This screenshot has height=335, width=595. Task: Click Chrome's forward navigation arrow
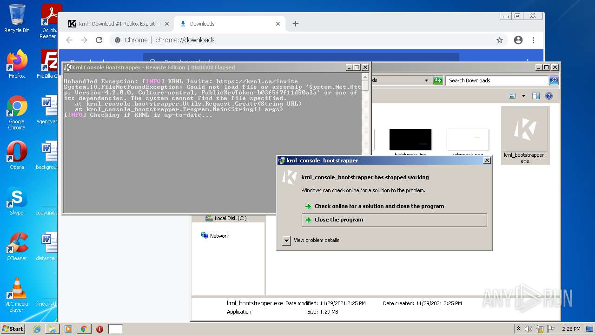[84, 40]
